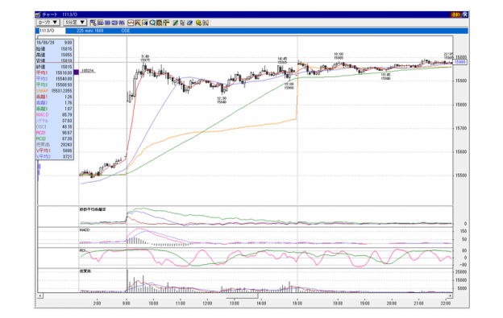
Task: Open the candlestick chart type dropdown
Action: (x=48, y=23)
